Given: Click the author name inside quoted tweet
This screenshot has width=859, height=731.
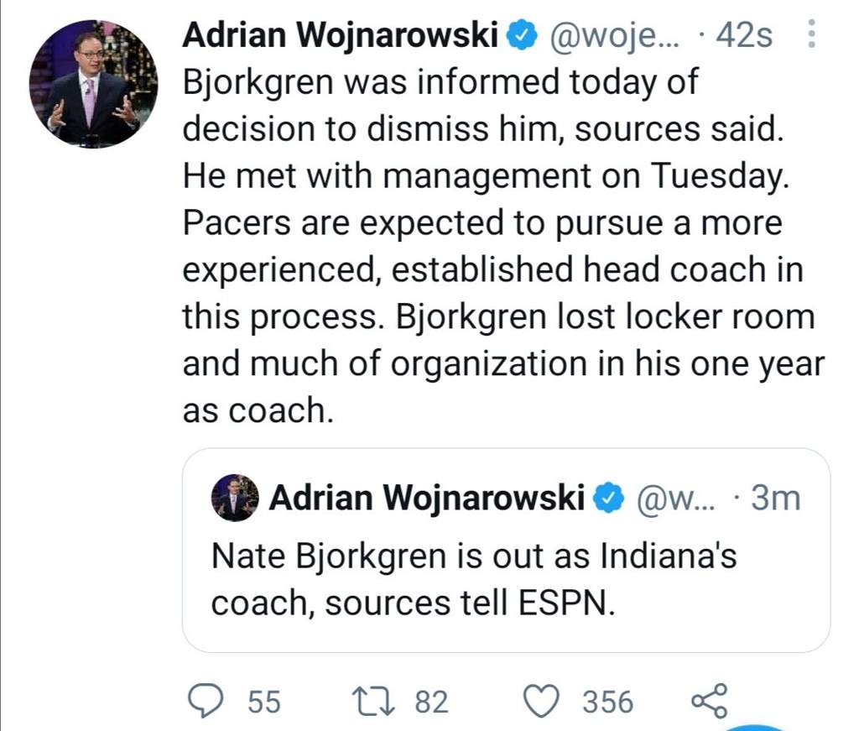Looking at the screenshot, I should (427, 499).
